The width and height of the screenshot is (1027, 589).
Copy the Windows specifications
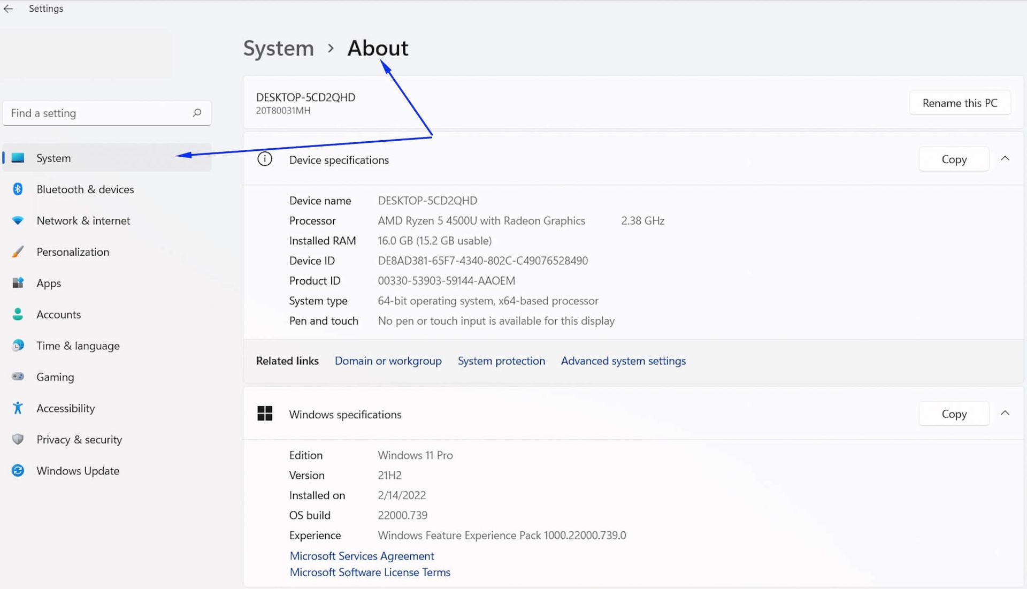pos(954,414)
